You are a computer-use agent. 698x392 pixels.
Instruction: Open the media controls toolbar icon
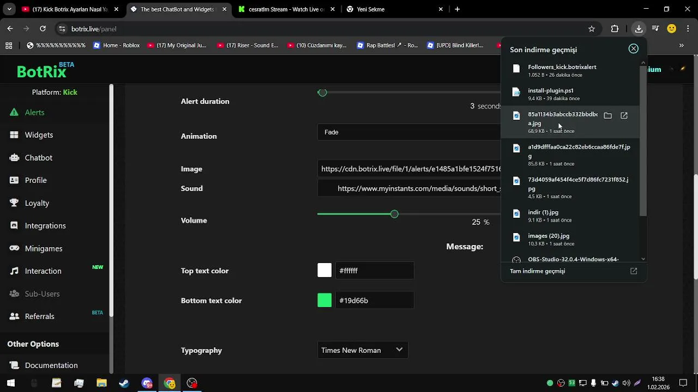(x=655, y=29)
